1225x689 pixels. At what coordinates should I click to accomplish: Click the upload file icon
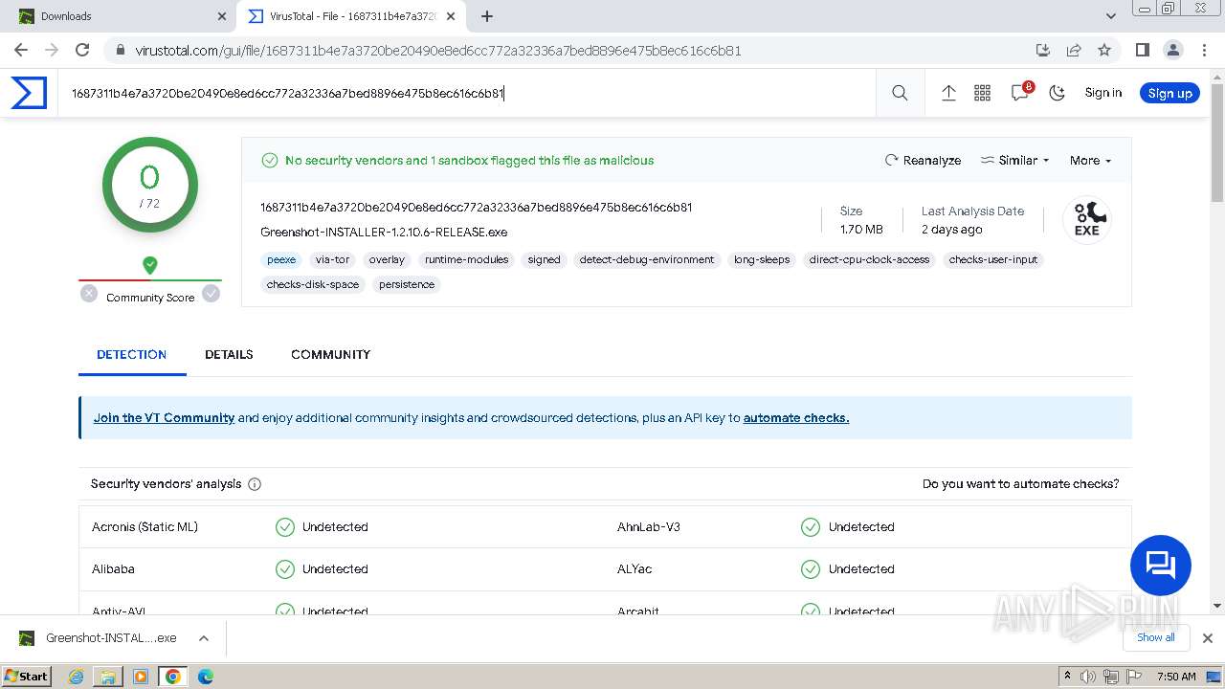coord(948,93)
